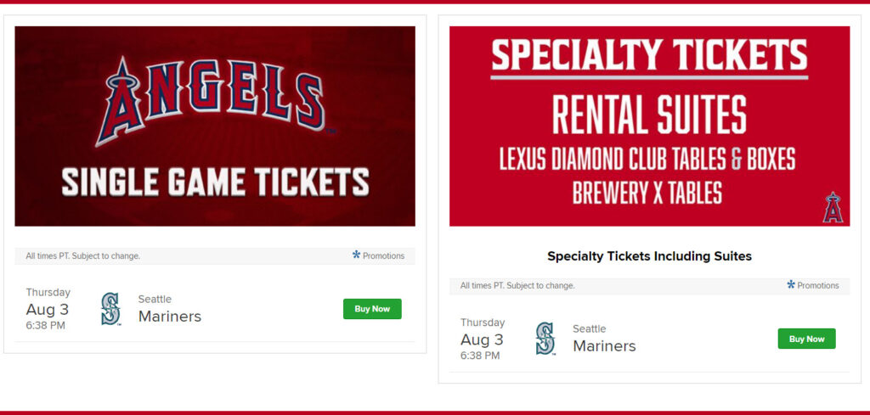Open the 'Single Game Tickets' banner text
This screenshot has height=415, width=870.
pos(215,182)
